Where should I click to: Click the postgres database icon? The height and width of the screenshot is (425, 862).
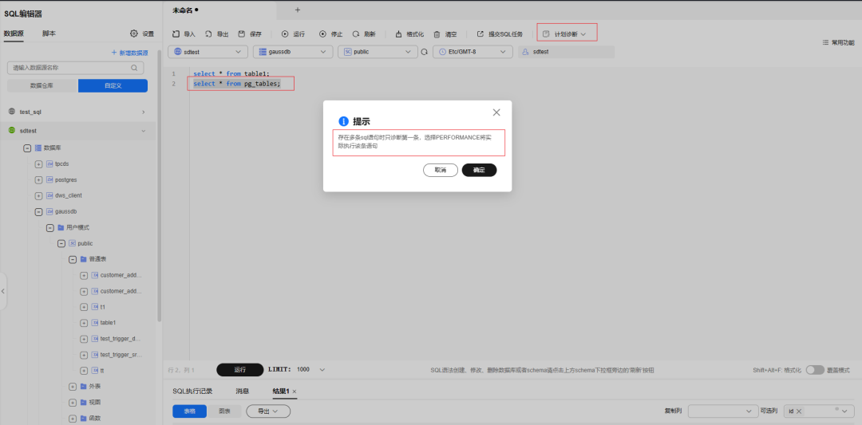(x=49, y=179)
